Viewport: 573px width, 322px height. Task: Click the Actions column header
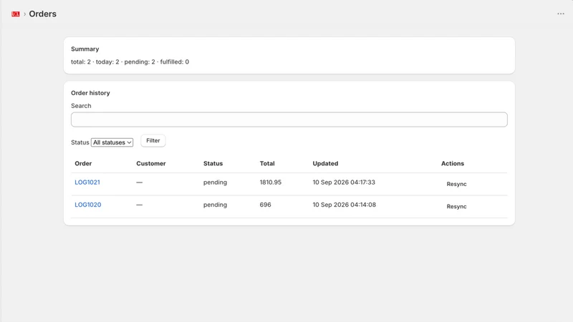click(453, 164)
